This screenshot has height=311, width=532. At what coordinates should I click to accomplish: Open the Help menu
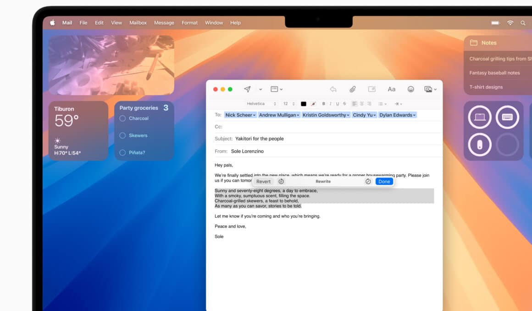235,23
